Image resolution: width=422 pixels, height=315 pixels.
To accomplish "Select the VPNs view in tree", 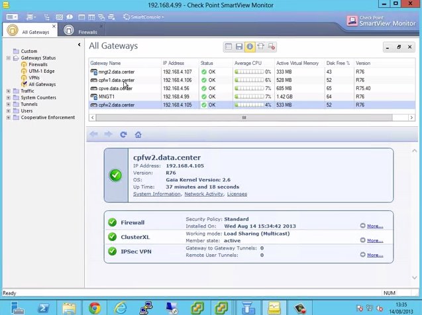I will tap(34, 77).
